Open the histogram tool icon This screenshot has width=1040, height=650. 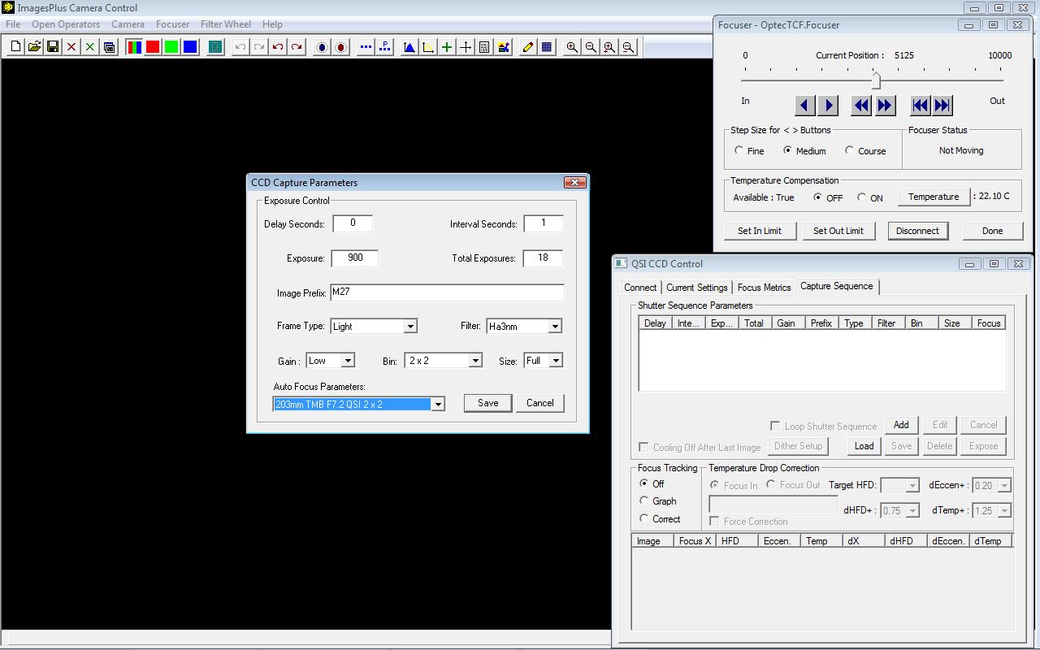[x=409, y=47]
